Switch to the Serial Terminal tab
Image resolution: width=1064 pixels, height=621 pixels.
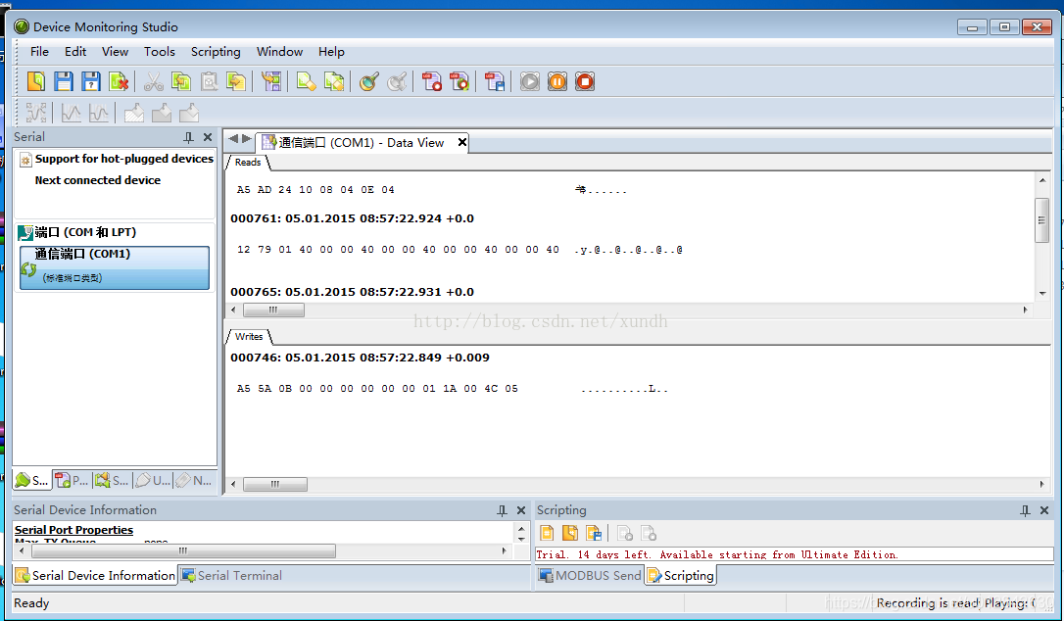232,576
